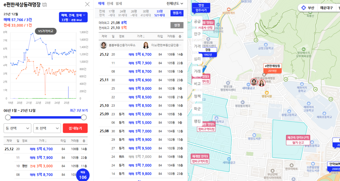Click the 명장배수지 상부체육공원 park icon
This screenshot has width=340, height=181.
(x=303, y=49)
